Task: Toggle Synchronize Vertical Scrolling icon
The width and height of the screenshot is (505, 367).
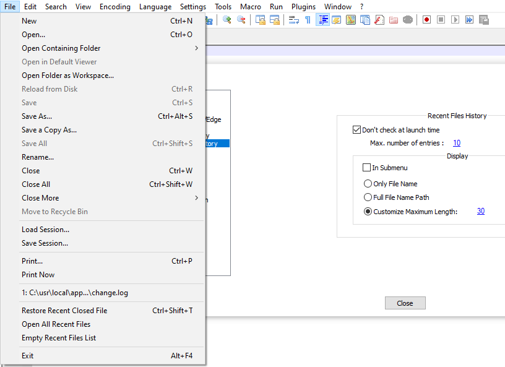Action: [x=260, y=20]
